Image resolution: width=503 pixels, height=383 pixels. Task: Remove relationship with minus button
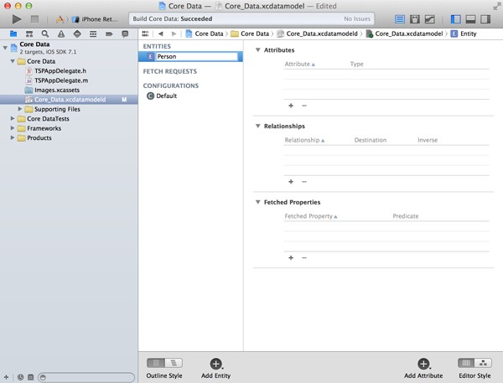(304, 182)
